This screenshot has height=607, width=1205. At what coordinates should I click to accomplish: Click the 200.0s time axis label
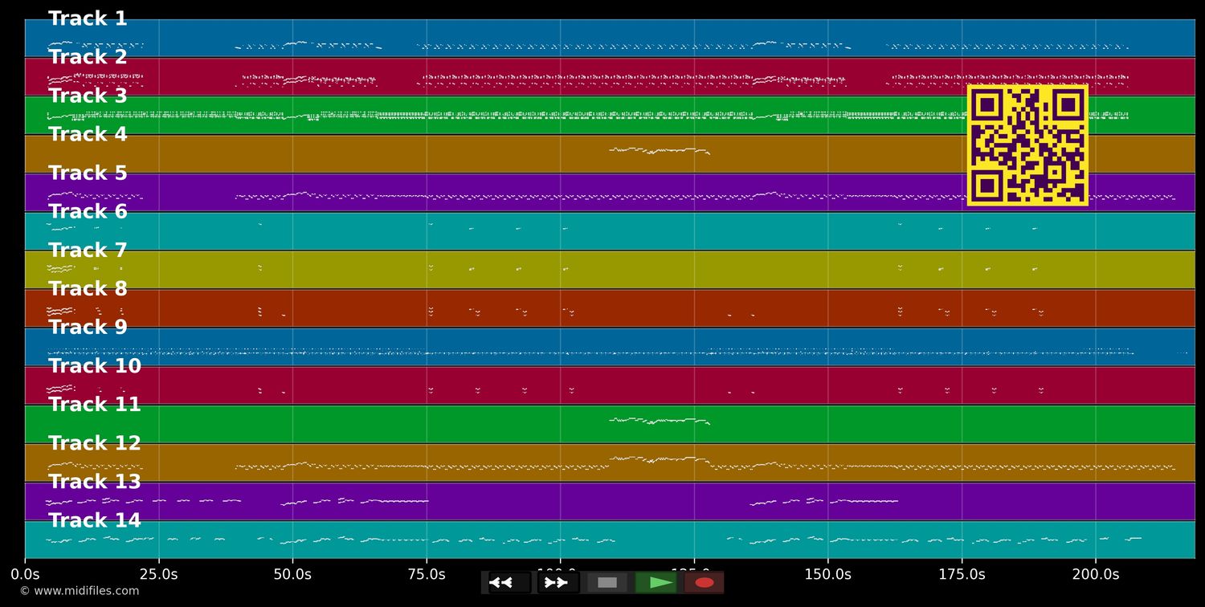[1096, 574]
